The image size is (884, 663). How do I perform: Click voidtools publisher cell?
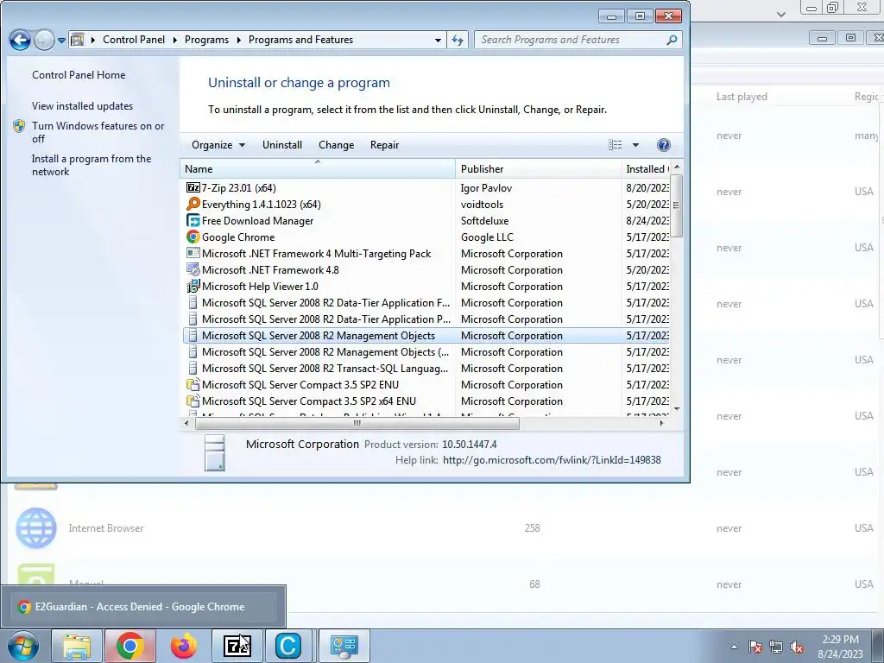click(x=482, y=204)
